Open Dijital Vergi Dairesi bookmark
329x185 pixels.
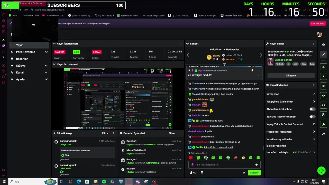coord(154,15)
